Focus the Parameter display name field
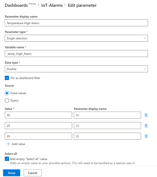Viewport: 157px width, 177px height. point(76,23)
